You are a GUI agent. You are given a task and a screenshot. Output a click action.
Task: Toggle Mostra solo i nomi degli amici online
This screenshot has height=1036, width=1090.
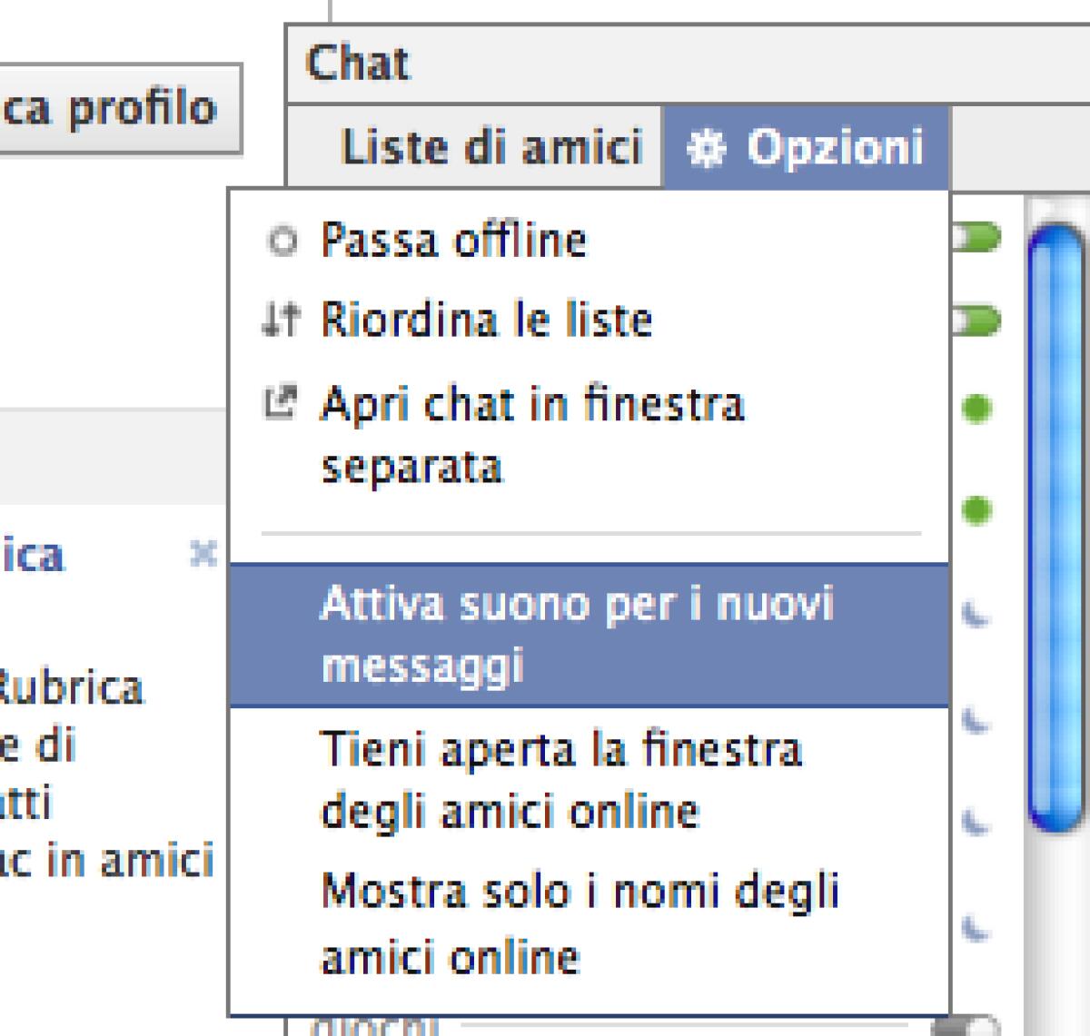pyautogui.click(x=589, y=923)
